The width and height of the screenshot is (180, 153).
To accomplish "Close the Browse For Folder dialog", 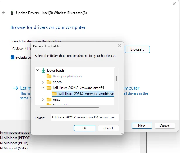I will [119, 46].
